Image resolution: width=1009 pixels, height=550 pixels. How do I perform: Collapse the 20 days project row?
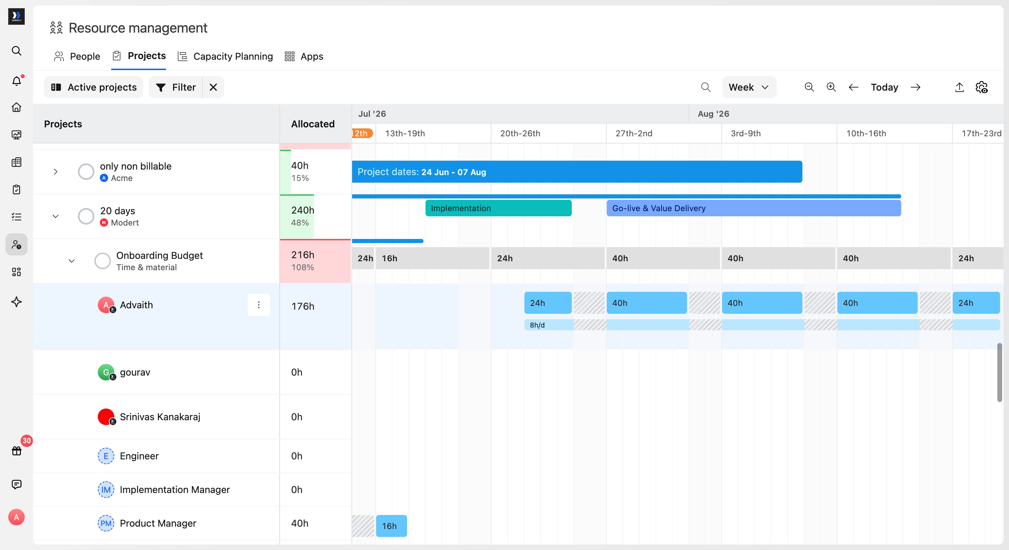56,216
